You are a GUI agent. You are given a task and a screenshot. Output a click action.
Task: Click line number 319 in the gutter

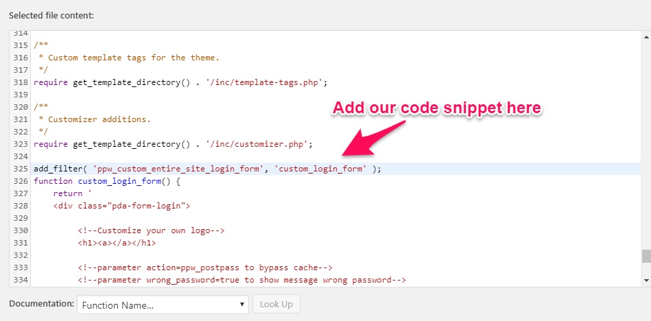tap(21, 95)
